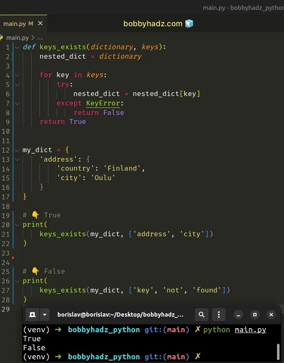
Task: Click 'return True' on line 9
Action: pos(63,121)
